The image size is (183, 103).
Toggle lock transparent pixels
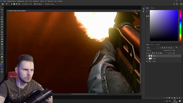coord(152,53)
